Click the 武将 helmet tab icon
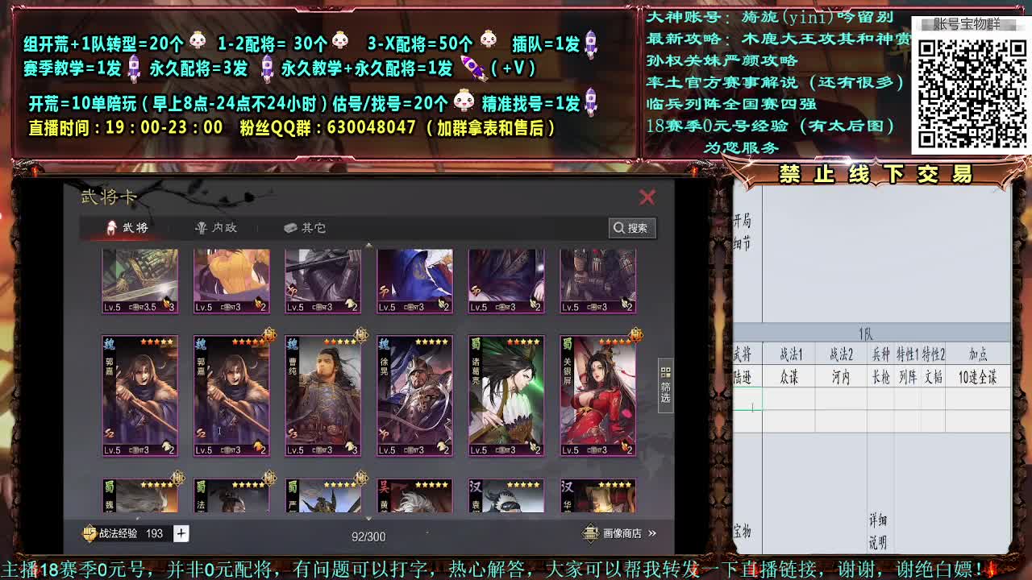 click(x=112, y=228)
